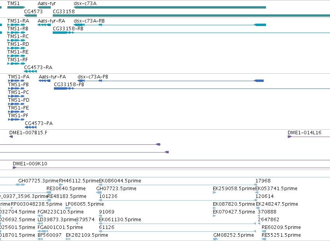Image resolution: width=330 pixels, height=241 pixels.
Task: Select EST RE60209.5prime
Action: 264,231
